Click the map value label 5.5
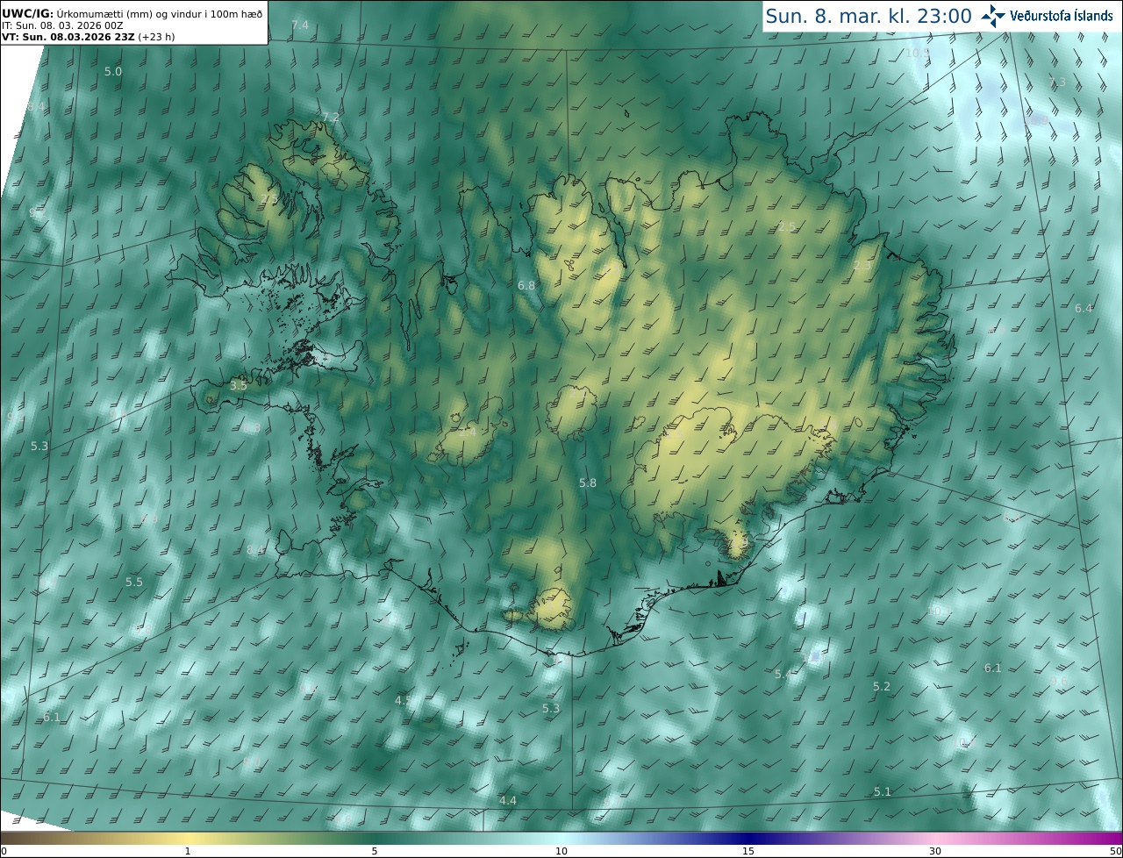1123x858 pixels. click(x=133, y=582)
